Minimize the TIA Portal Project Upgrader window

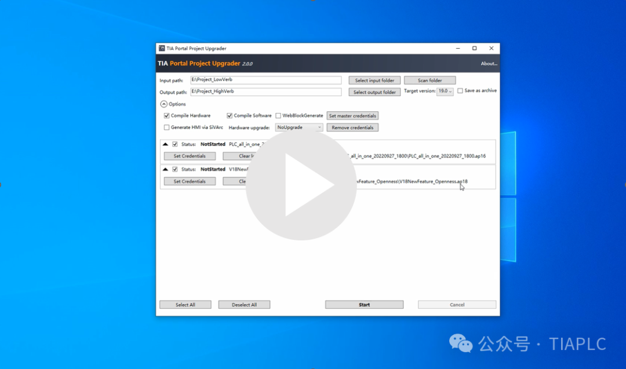pyautogui.click(x=458, y=48)
